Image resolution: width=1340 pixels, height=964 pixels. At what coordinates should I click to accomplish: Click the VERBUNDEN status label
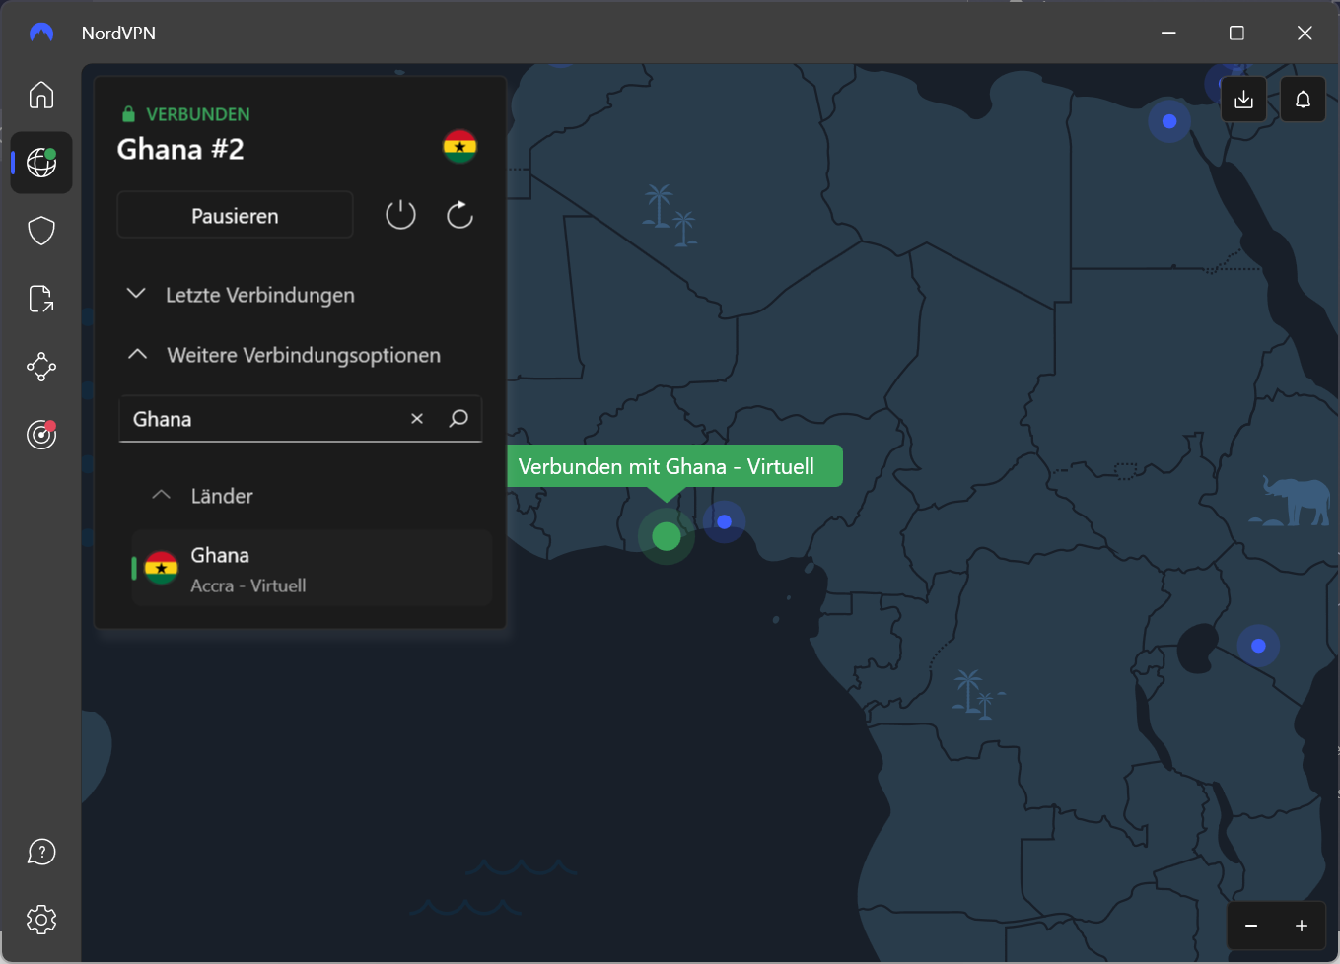[198, 114]
